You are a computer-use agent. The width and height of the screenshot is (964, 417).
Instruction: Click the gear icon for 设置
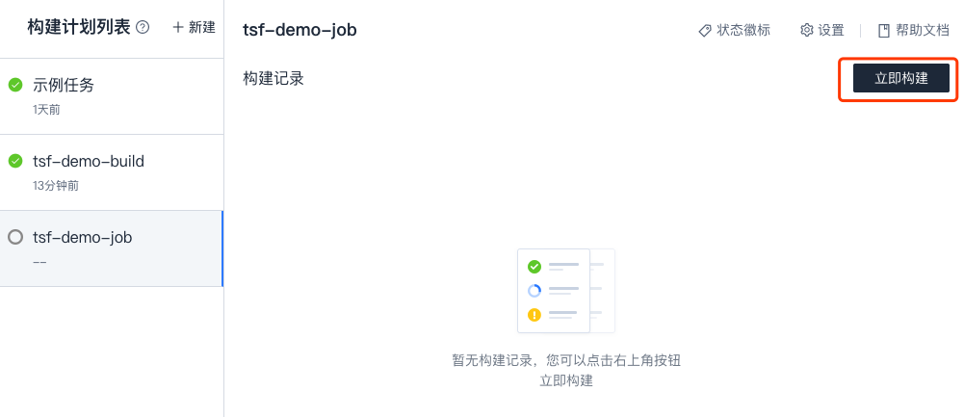[807, 30]
